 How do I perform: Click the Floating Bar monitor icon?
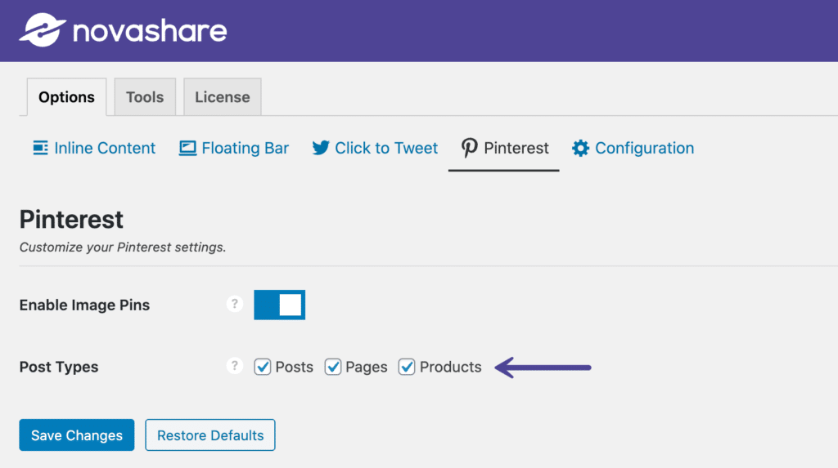187,148
